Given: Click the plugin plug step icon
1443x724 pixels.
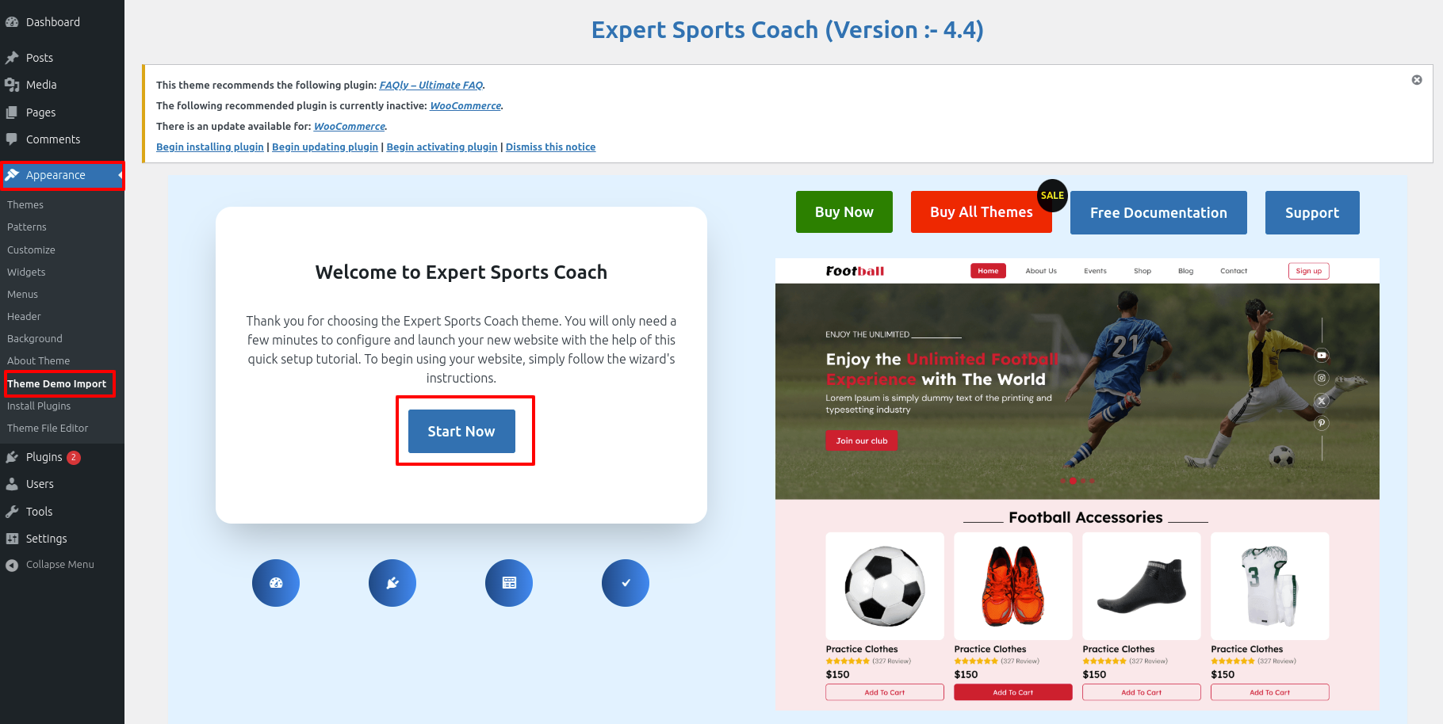Looking at the screenshot, I should [392, 583].
